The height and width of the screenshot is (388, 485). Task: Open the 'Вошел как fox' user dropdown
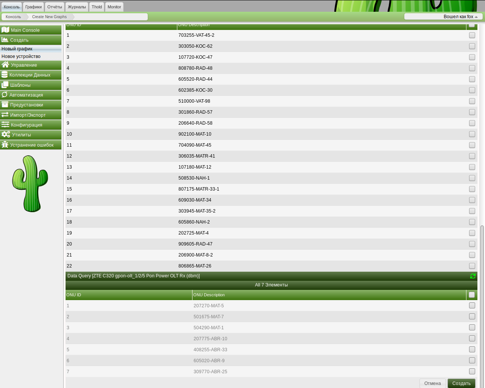tap(443, 16)
